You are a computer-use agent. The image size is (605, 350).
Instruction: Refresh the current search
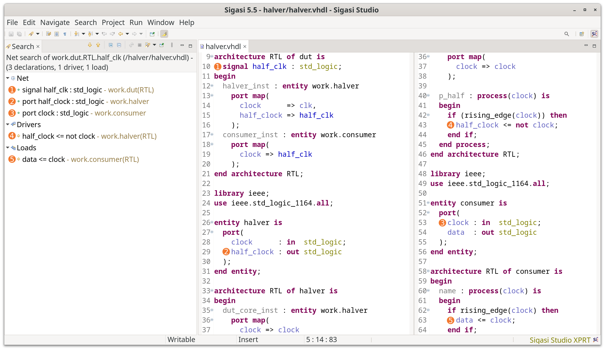click(131, 45)
